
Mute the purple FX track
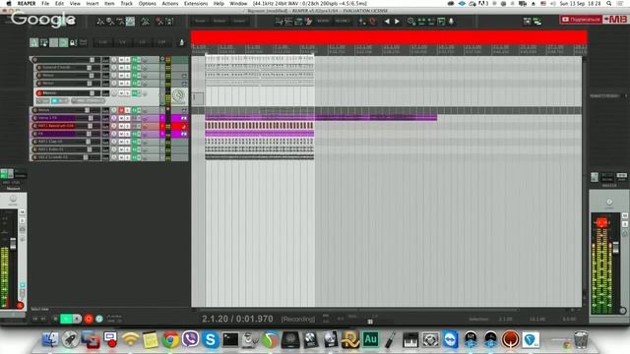[121, 134]
